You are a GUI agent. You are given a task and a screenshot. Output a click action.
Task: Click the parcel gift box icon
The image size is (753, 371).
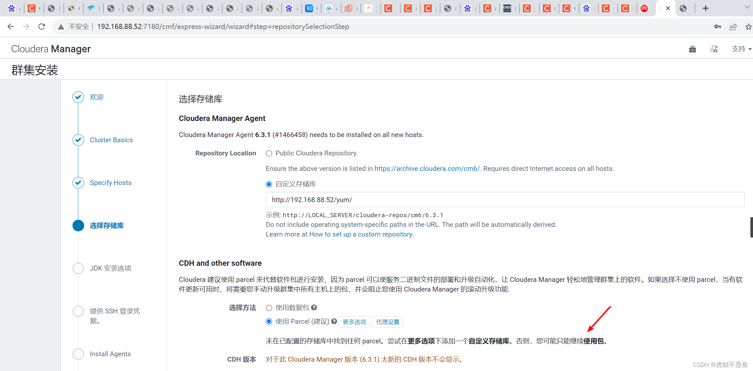(692, 49)
